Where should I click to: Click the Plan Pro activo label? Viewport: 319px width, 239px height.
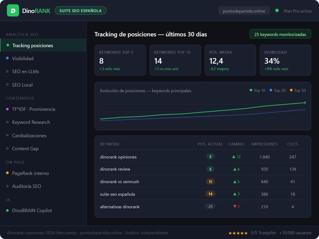coord(297,11)
